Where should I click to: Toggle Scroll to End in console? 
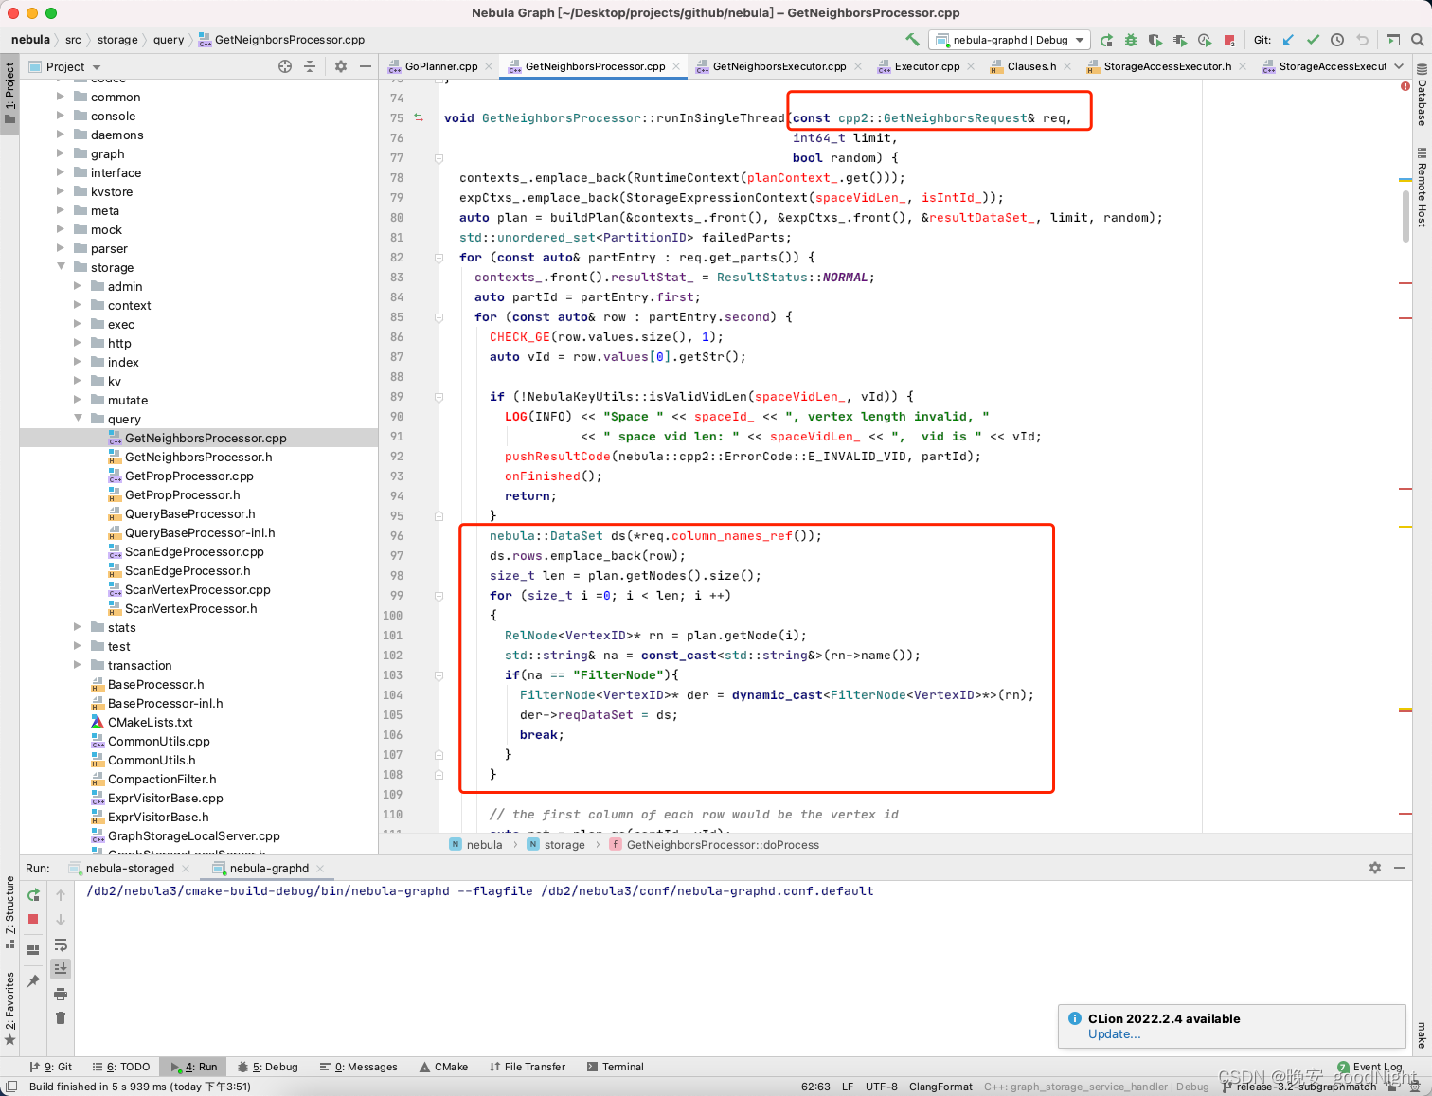(x=61, y=968)
